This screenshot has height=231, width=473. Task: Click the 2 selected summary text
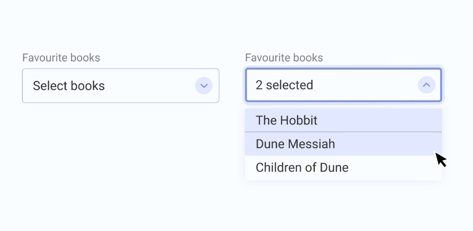284,85
